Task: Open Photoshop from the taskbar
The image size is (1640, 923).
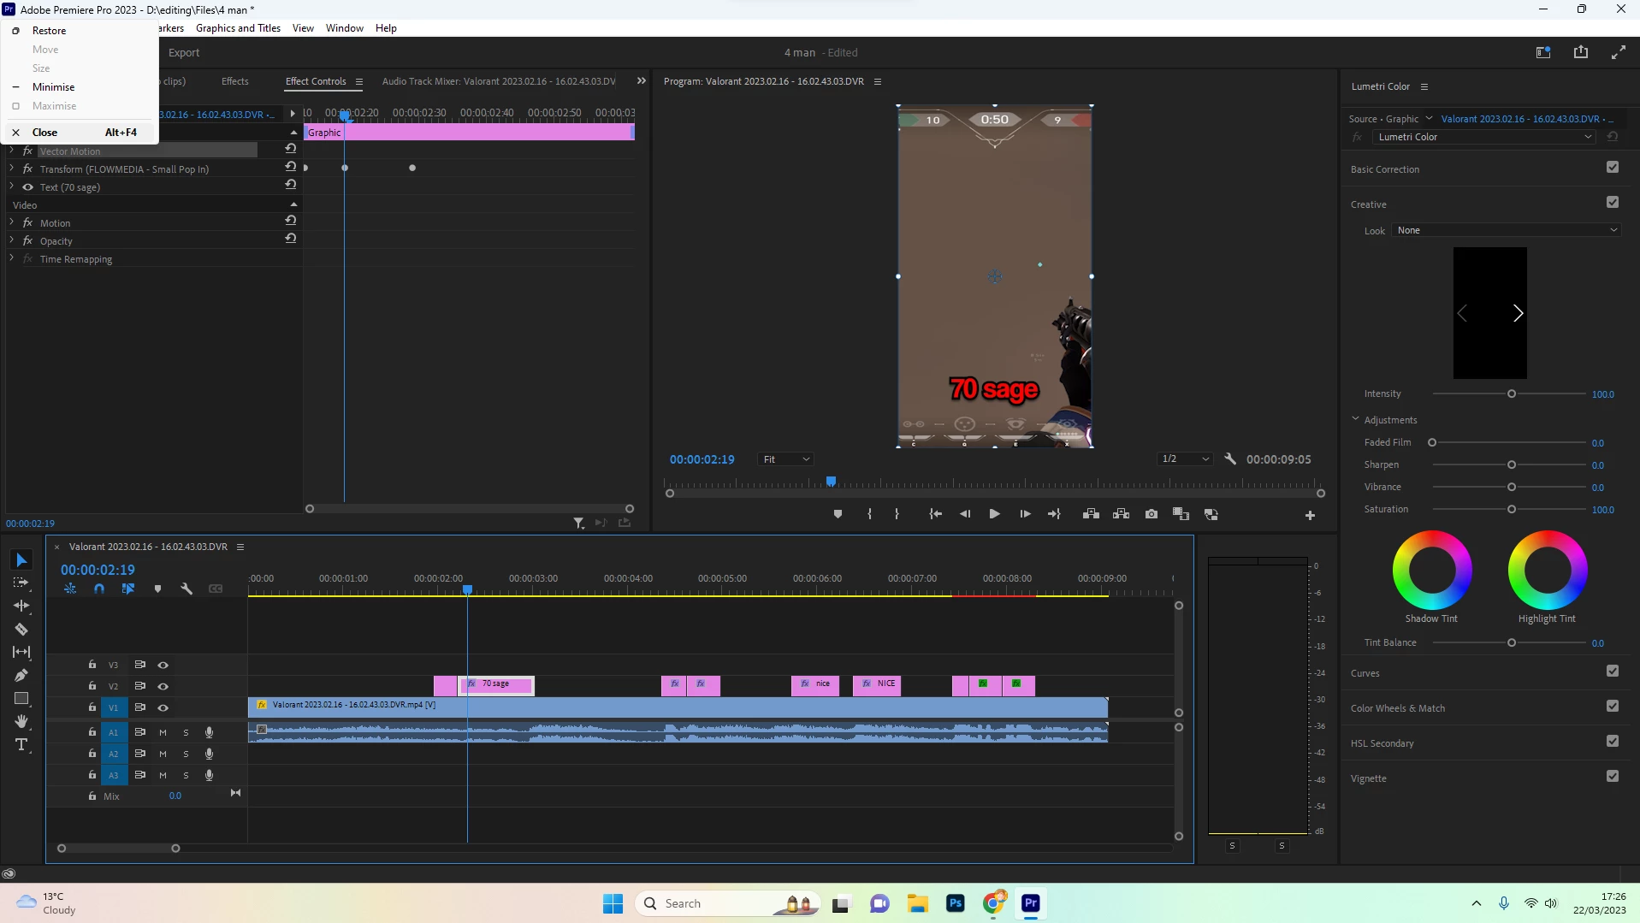Action: 956,903
